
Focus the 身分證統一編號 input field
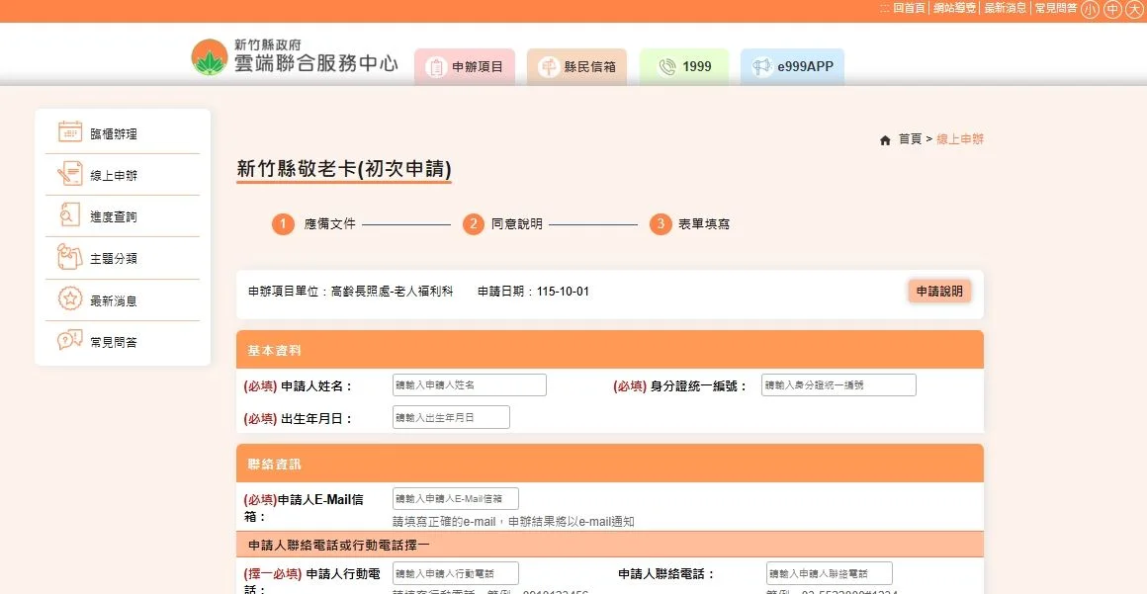pyautogui.click(x=838, y=384)
